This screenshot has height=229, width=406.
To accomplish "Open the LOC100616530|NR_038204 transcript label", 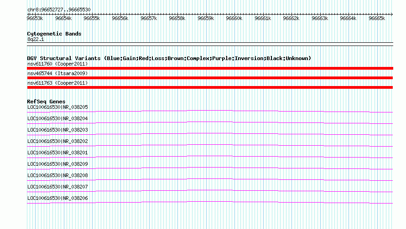I will pyautogui.click(x=57, y=118).
